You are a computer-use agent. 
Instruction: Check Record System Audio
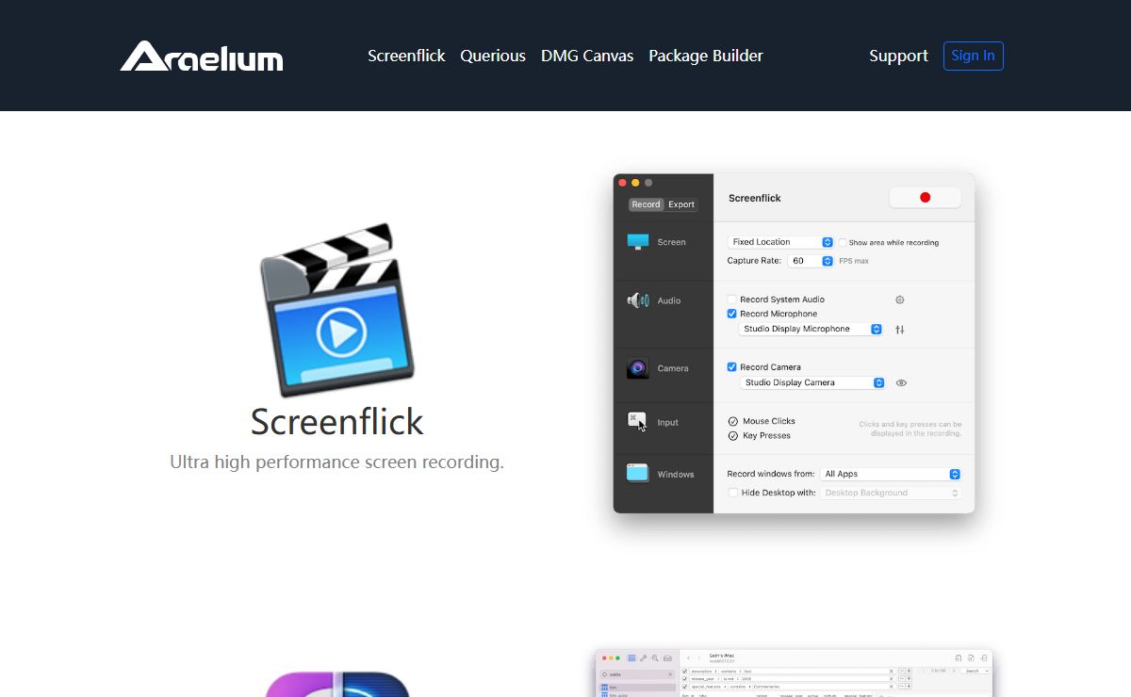pos(732,300)
